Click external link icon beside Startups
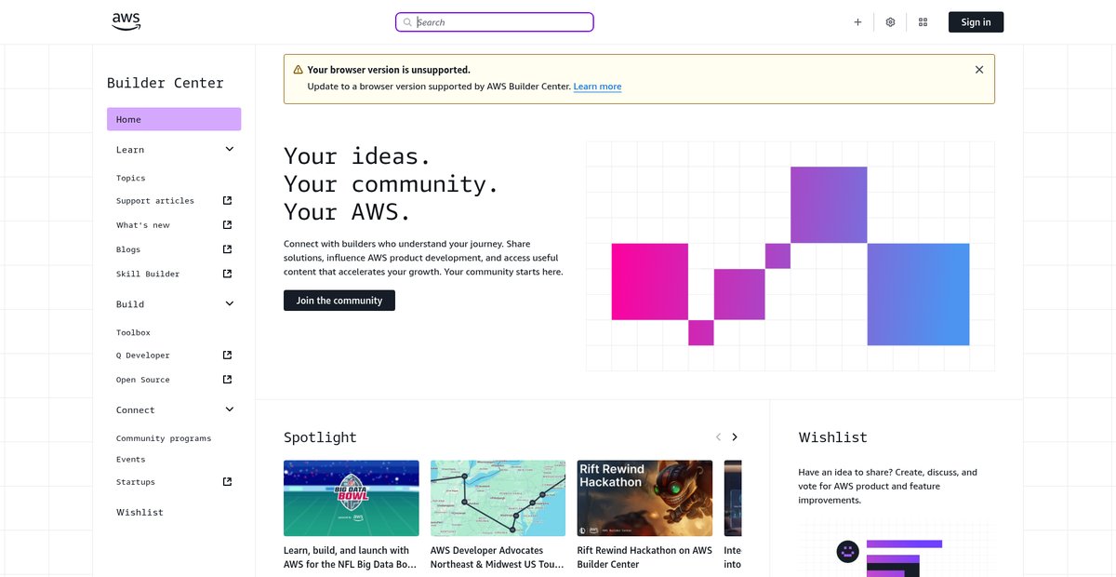 pos(227,481)
